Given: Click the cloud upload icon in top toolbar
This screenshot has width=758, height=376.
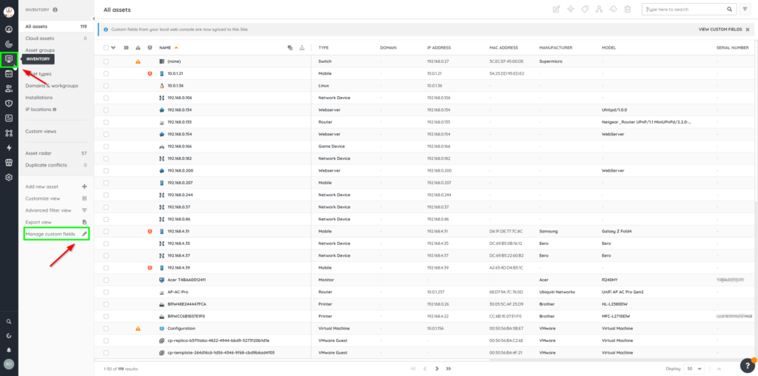Looking at the screenshot, I should point(614,9).
